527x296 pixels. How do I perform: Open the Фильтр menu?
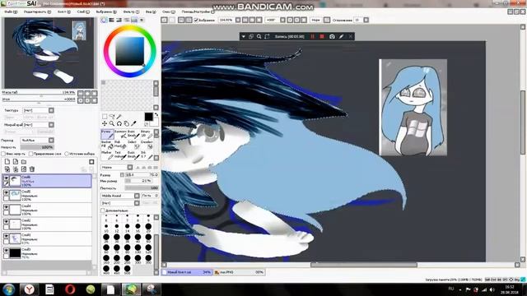(131, 12)
